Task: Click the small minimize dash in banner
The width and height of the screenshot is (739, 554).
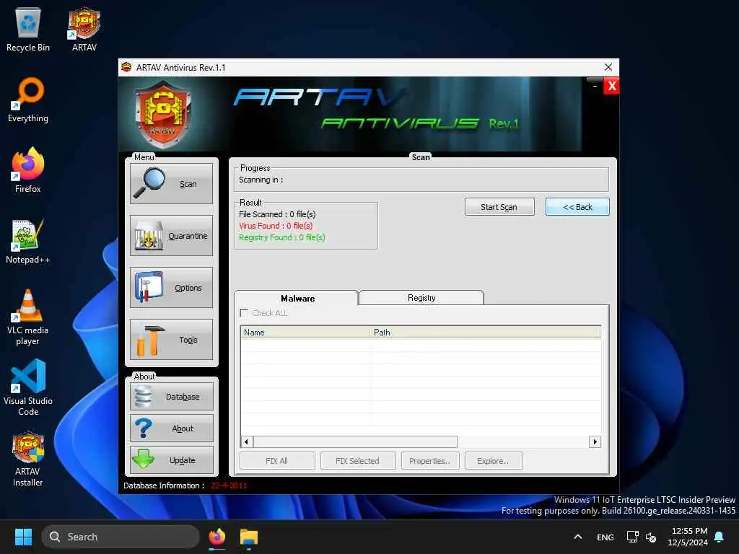Action: pyautogui.click(x=595, y=87)
